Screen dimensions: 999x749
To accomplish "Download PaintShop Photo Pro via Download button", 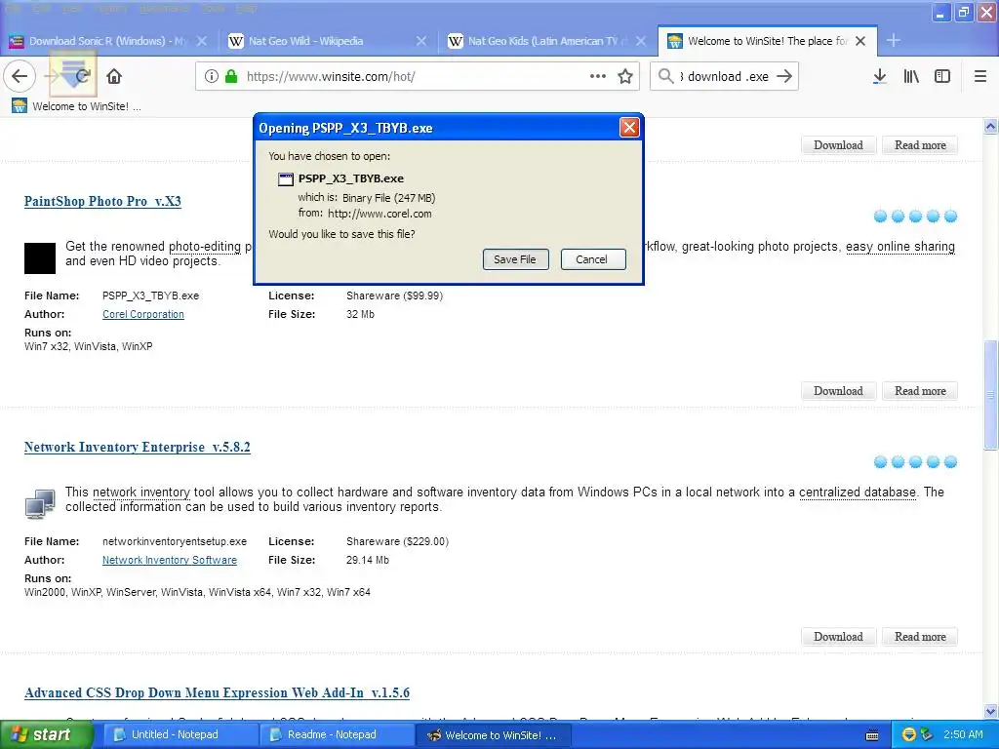I will point(838,391).
